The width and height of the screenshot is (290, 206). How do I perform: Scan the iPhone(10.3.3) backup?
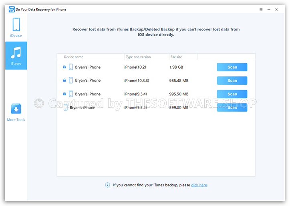click(x=232, y=81)
